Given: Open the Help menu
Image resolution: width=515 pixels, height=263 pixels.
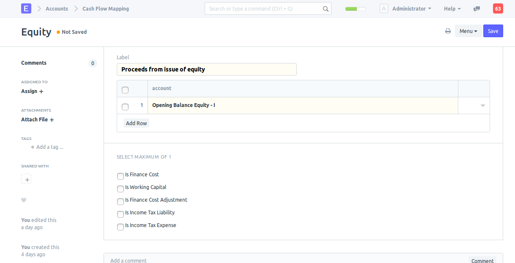Looking at the screenshot, I should pyautogui.click(x=452, y=8).
